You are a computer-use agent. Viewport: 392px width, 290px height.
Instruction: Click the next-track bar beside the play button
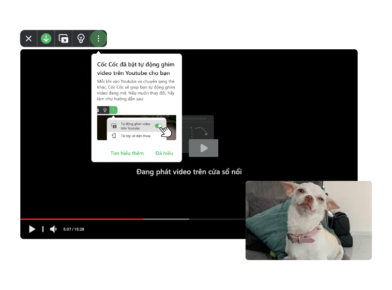(x=43, y=229)
